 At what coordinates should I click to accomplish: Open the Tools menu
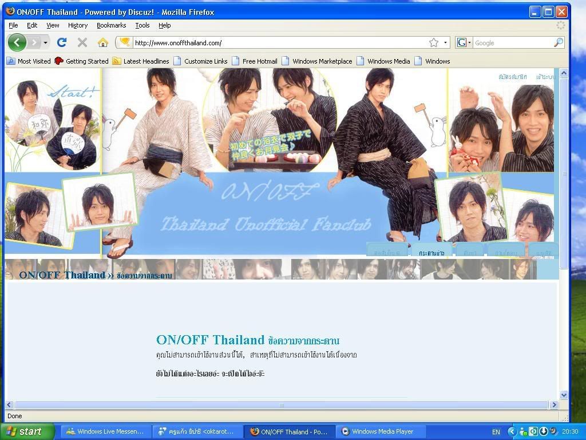(142, 25)
